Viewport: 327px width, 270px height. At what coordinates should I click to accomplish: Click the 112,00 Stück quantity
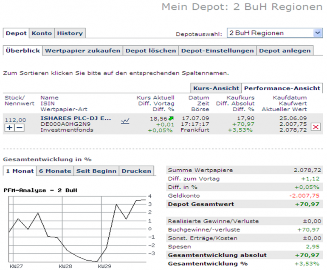click(15, 120)
